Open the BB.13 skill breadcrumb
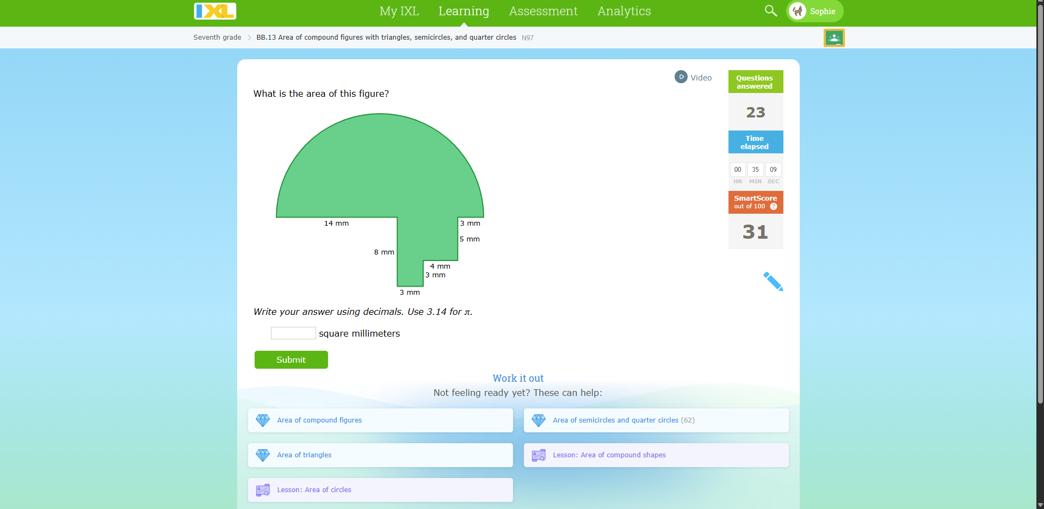The width and height of the screenshot is (1044, 509). [x=386, y=37]
